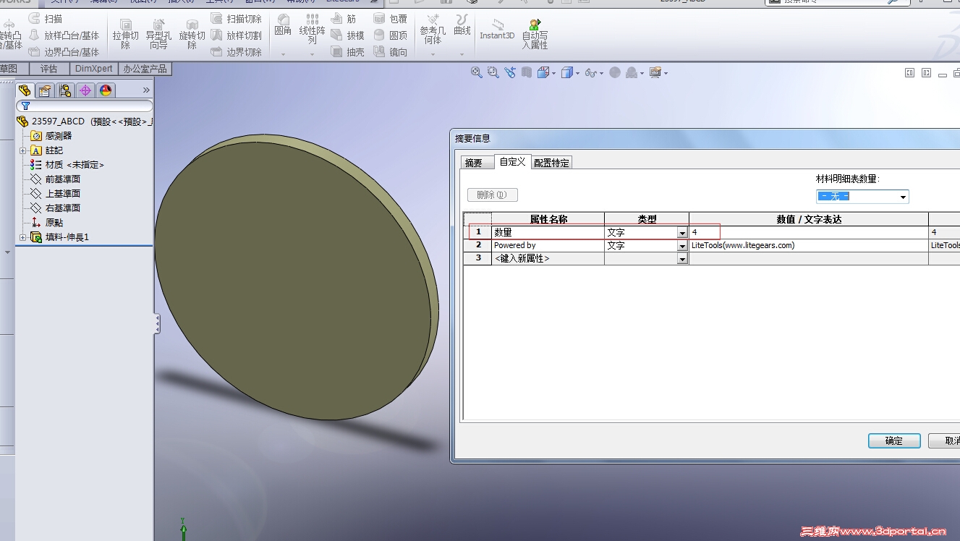Apply the 圆角 fillet tool
Screen dimensions: 960x541
click(283, 26)
